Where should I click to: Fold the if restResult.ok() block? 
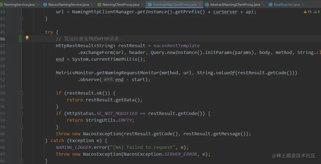21,93
